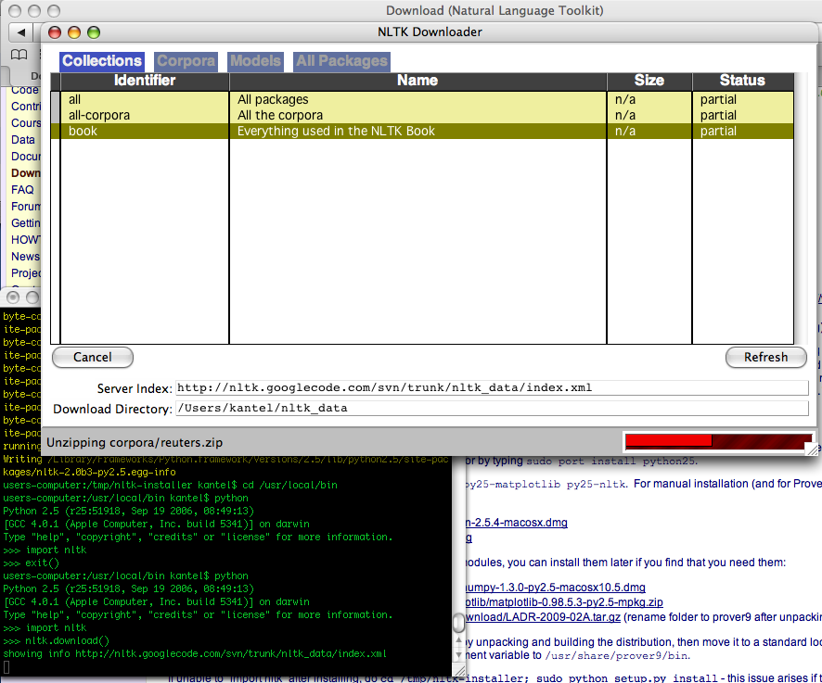
Task: Click the nltk.download() line in terminal
Action: click(x=57, y=640)
